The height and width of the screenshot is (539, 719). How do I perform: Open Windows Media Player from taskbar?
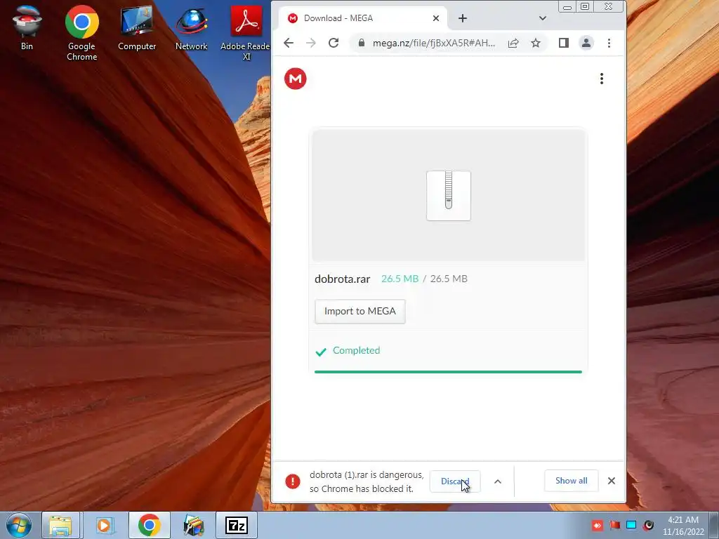[x=105, y=525]
